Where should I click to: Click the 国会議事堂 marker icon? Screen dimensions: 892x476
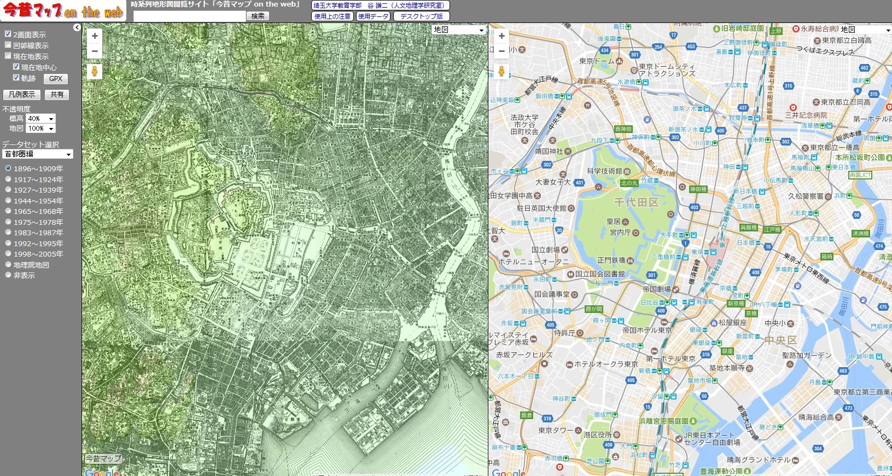tap(574, 294)
